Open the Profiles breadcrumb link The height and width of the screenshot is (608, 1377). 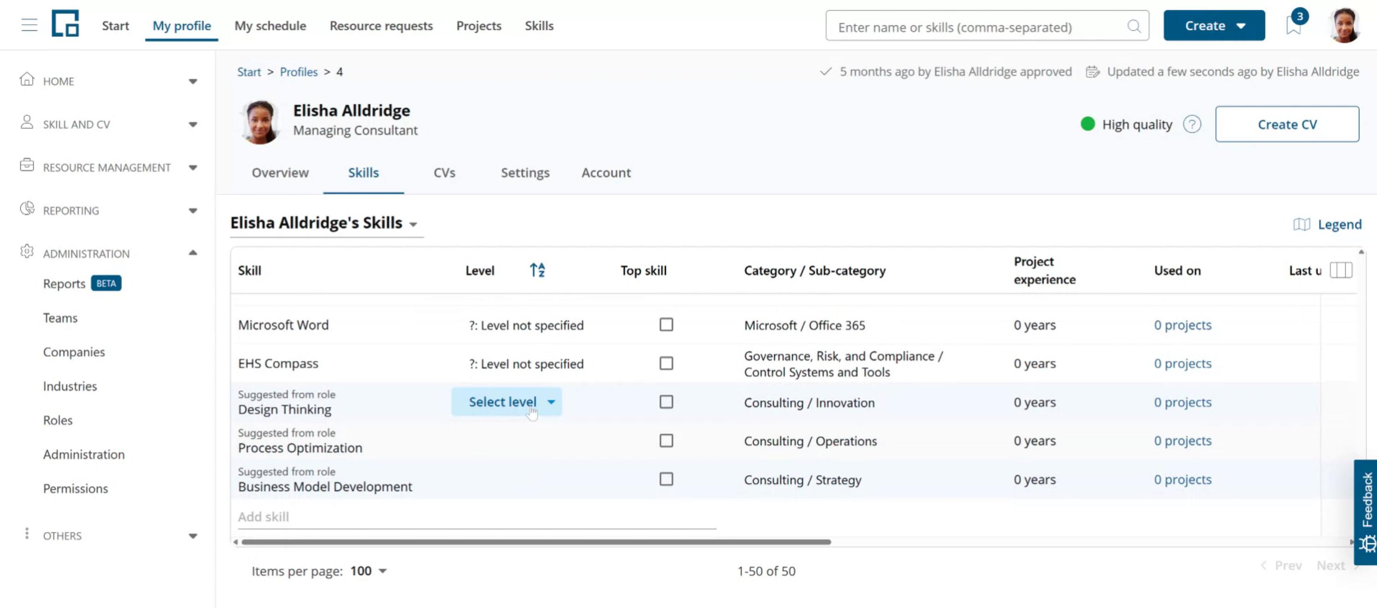click(298, 71)
